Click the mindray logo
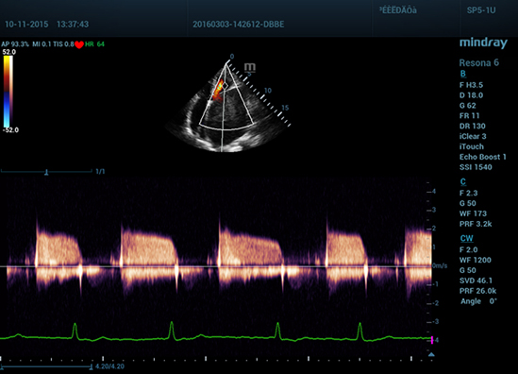Screen dimensions: 518x374 tap(483, 43)
